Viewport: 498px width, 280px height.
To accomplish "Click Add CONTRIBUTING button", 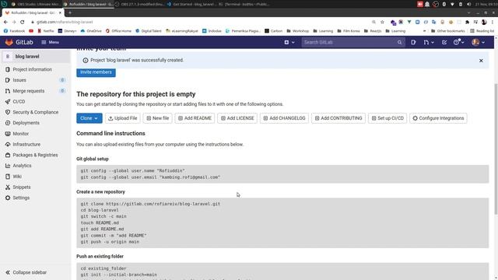I will click(338, 118).
